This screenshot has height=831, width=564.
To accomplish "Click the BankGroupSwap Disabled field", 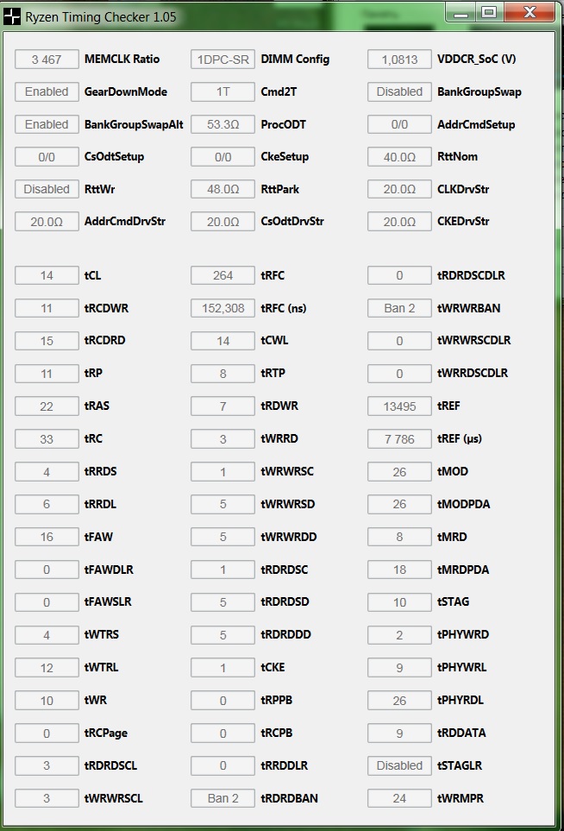I will (399, 91).
